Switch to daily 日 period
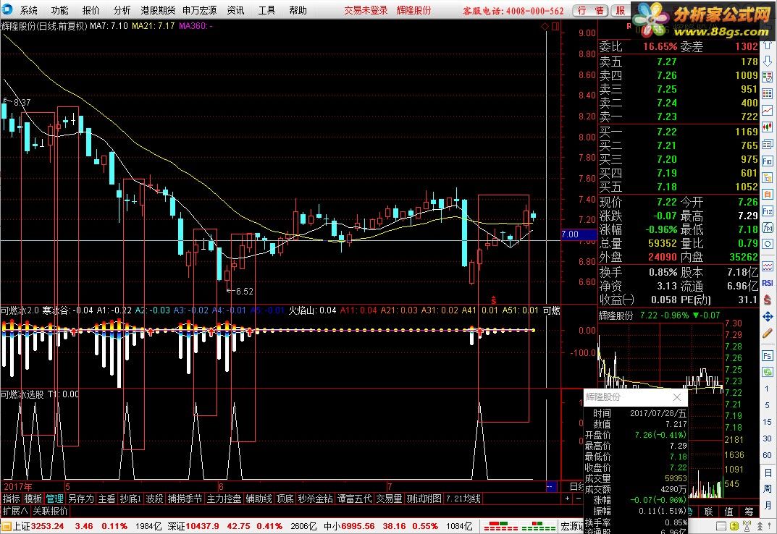This screenshot has width=777, height=534. point(768,472)
